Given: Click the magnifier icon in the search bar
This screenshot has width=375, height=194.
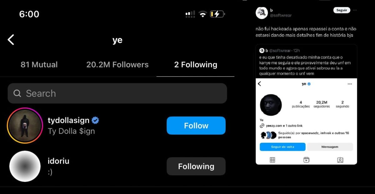Looking at the screenshot, I should [17, 93].
